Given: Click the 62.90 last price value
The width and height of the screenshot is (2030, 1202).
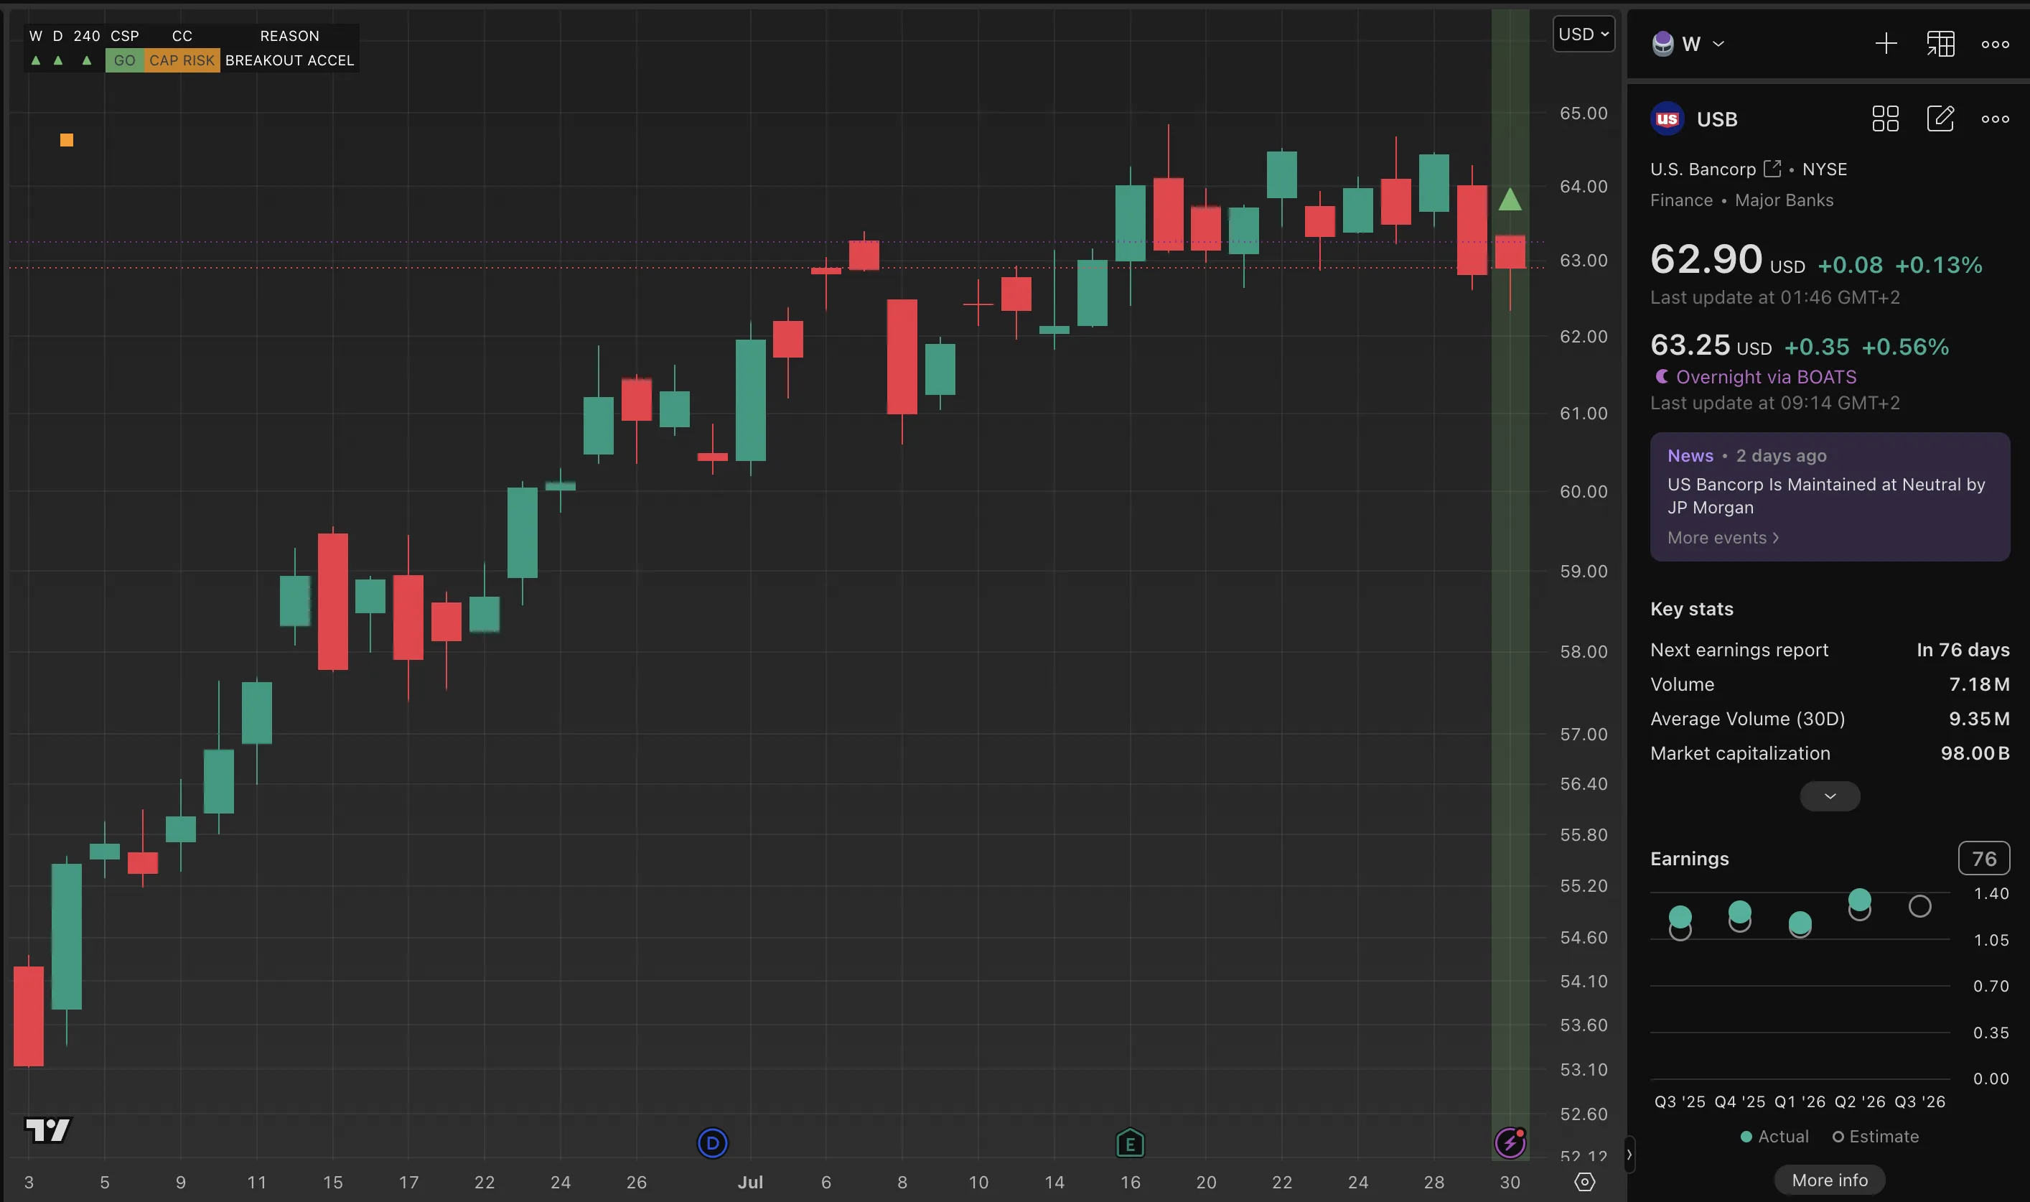Looking at the screenshot, I should coord(1706,259).
